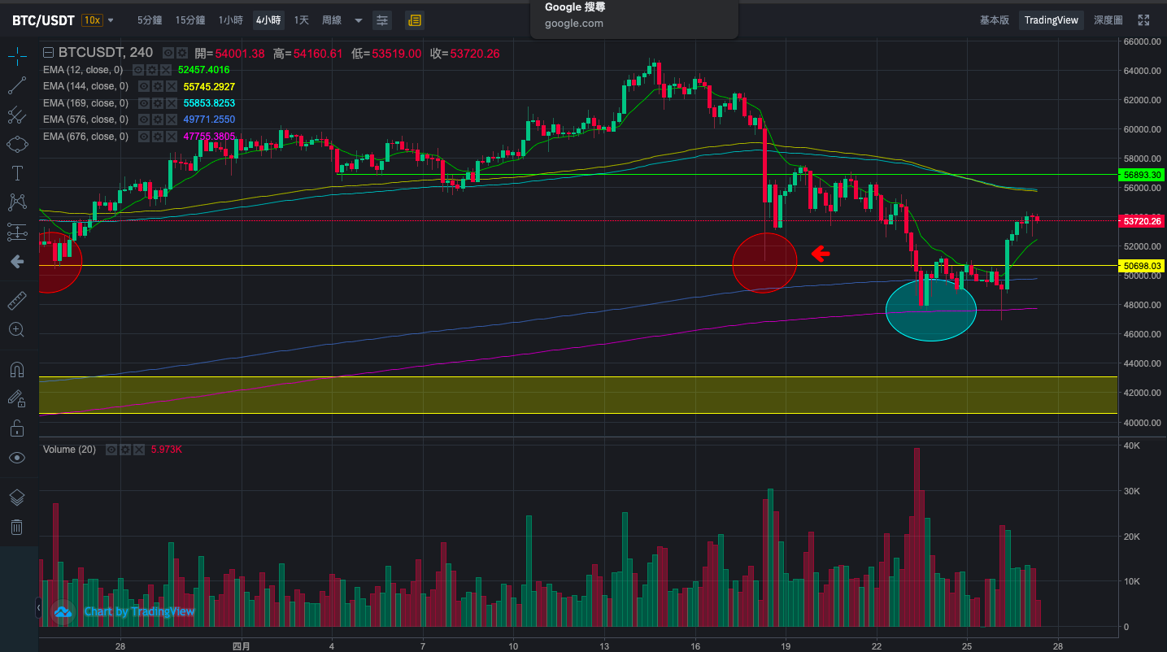Remove the Volume (20) indicator
1167x652 pixels.
[x=139, y=450]
